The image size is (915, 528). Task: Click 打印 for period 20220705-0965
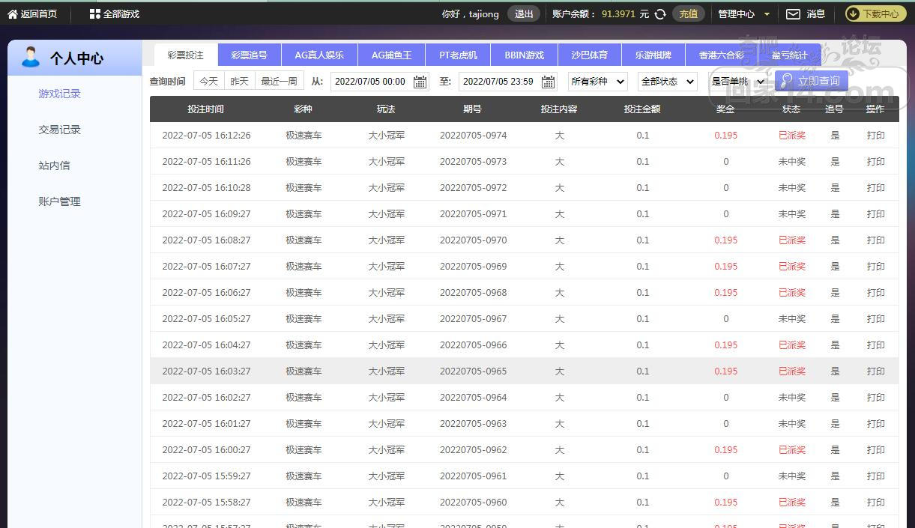tap(875, 371)
